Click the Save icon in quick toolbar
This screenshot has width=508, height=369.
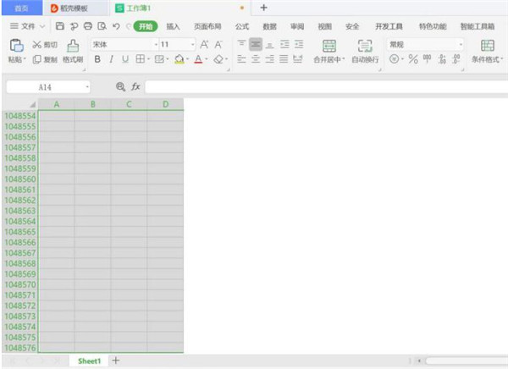pos(60,26)
